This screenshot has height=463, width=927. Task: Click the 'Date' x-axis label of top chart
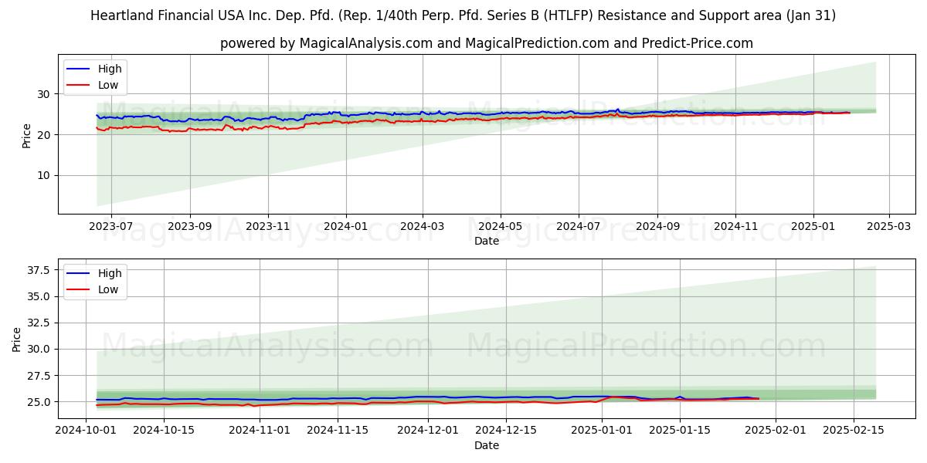tap(487, 241)
